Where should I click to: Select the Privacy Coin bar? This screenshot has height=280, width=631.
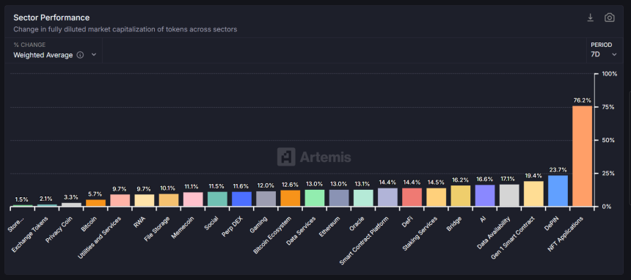72,205
